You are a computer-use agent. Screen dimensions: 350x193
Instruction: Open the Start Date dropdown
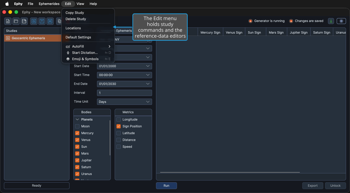click(x=125, y=66)
